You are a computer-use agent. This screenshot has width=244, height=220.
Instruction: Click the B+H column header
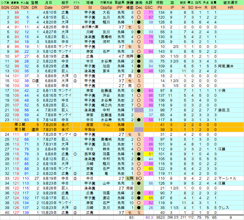(198, 8)
